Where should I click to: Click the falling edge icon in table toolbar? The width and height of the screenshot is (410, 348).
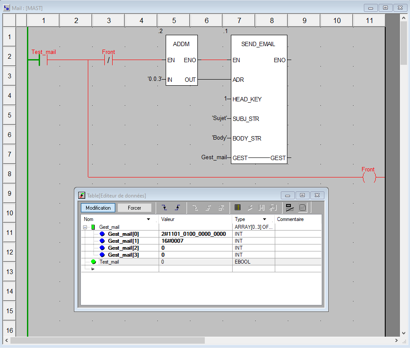[x=164, y=207]
